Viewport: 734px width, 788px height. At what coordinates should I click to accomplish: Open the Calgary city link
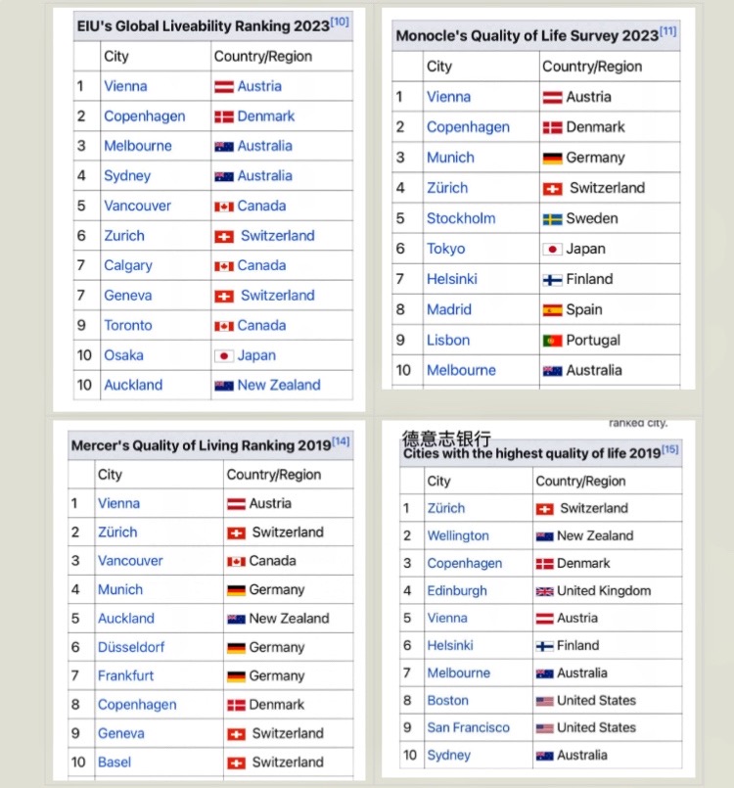click(128, 265)
